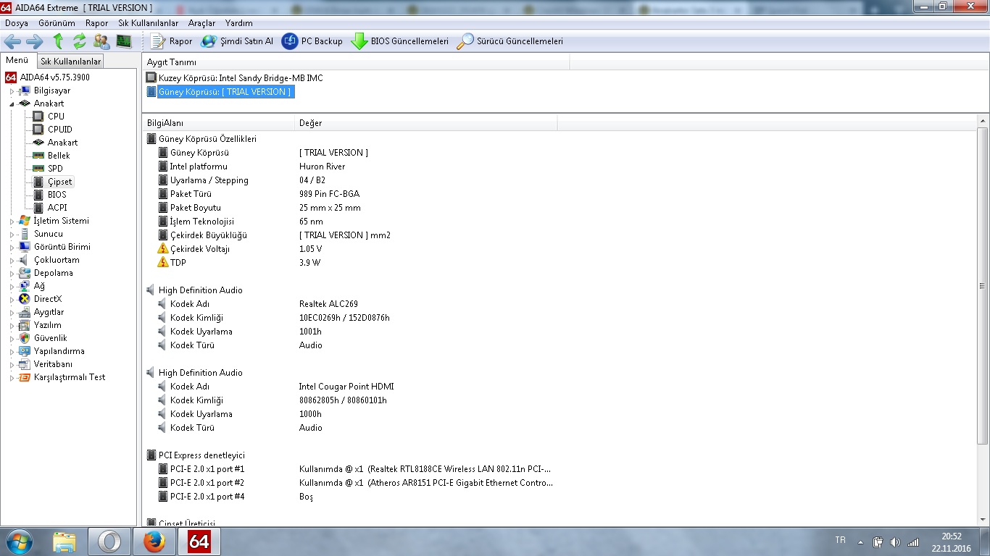Image resolution: width=990 pixels, height=556 pixels.
Task: Expand the İşletim Sistemi tree node
Action: tap(12, 222)
